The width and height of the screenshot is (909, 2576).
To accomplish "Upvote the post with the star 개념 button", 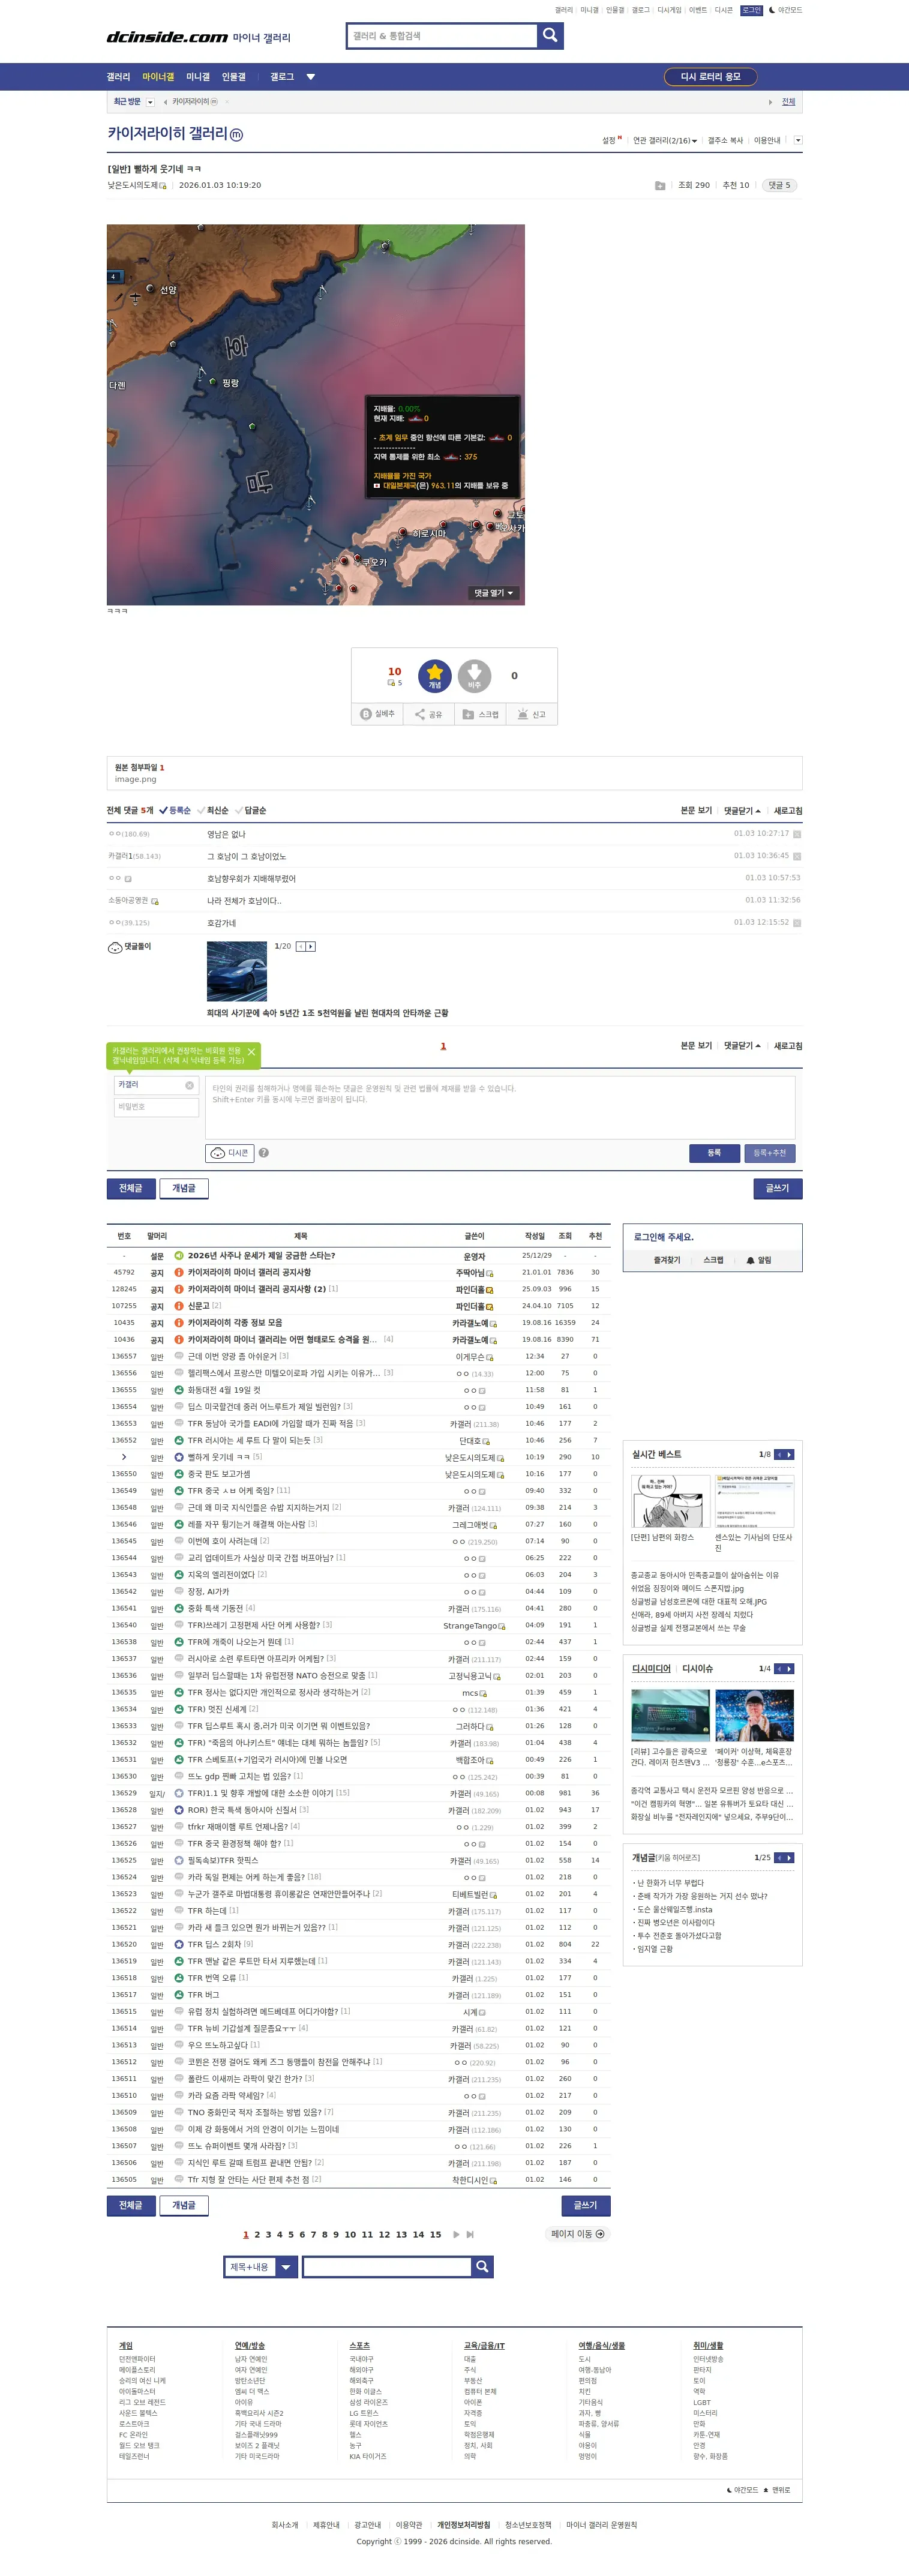I will click(x=435, y=676).
